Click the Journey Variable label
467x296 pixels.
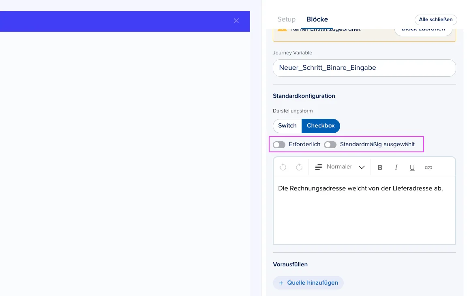[x=292, y=53]
